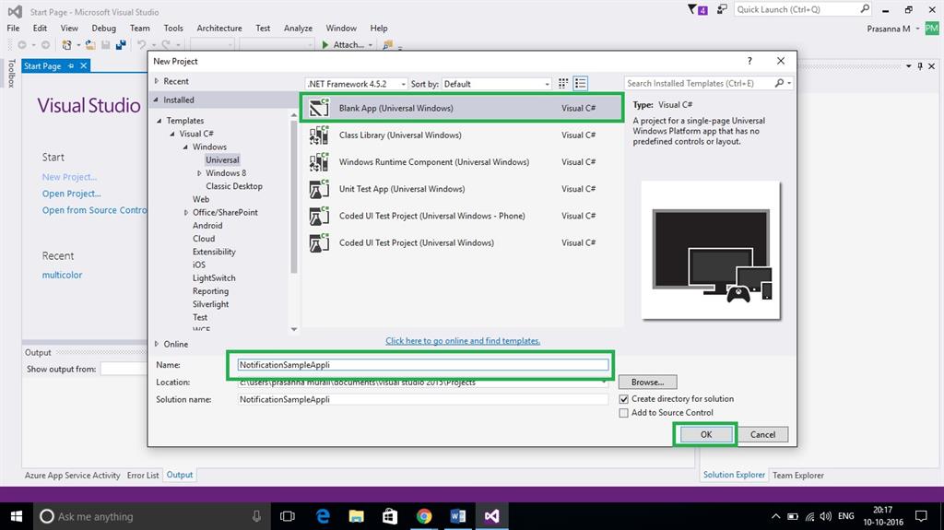Select Silverlight templates category
The height and width of the screenshot is (530, 944).
[x=210, y=304]
